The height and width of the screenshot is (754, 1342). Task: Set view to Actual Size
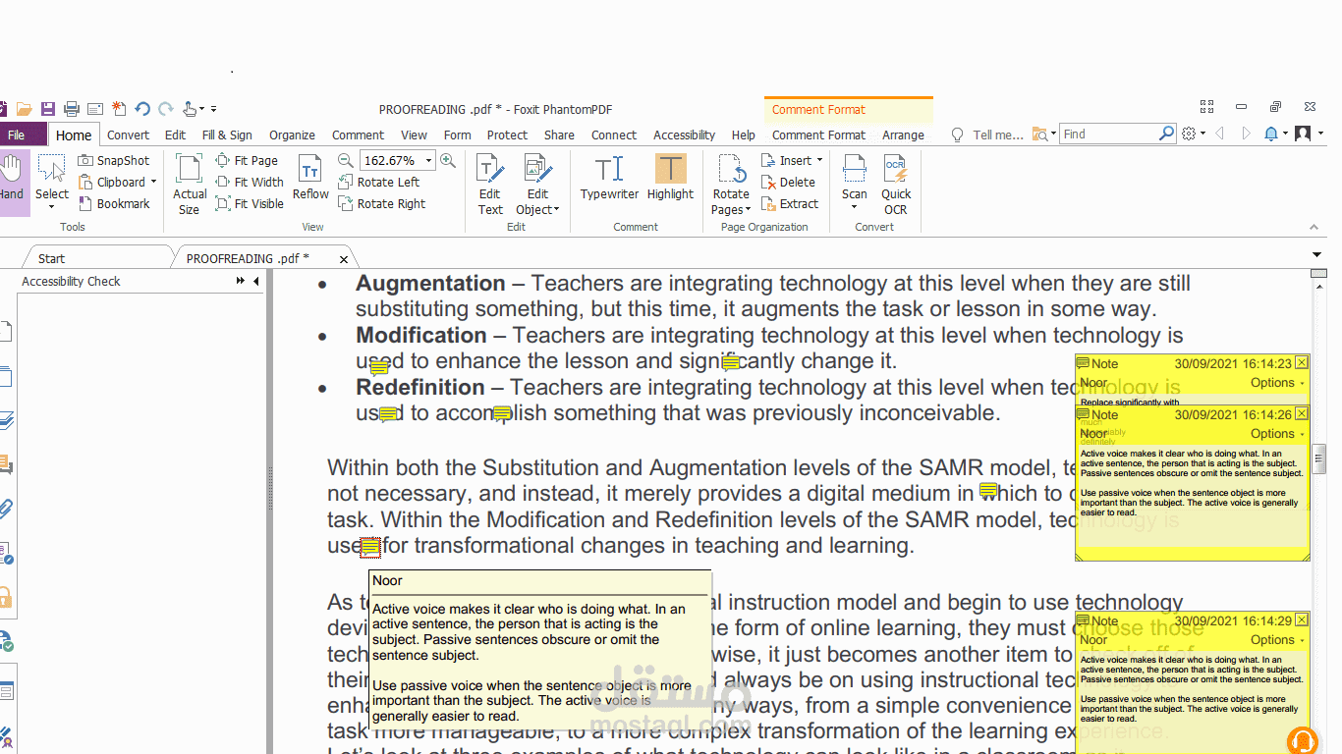pyautogui.click(x=190, y=184)
